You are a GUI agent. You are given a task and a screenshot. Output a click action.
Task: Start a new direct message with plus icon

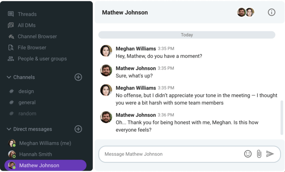78,129
